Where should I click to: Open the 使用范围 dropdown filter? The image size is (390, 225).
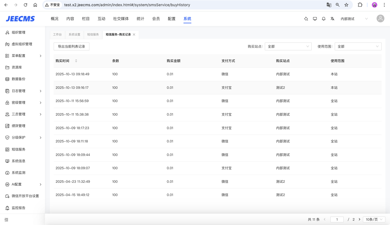[358, 47]
